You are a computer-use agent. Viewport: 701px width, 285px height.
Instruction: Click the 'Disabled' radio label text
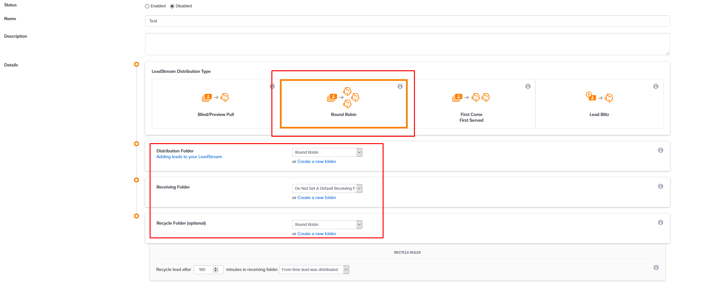click(183, 6)
